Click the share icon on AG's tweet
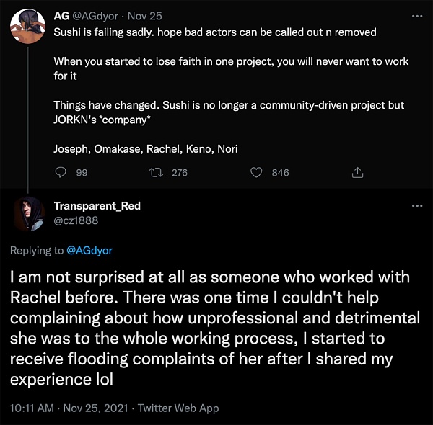The width and height of the screenshot is (433, 425). click(357, 172)
